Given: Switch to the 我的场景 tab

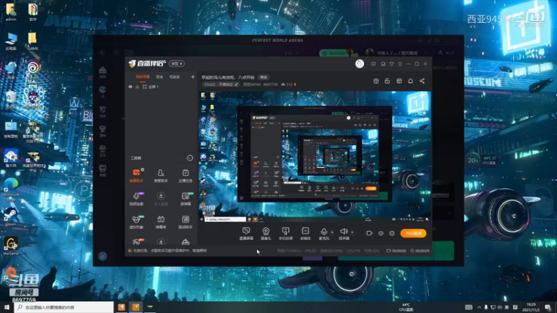Looking at the screenshot, I should (143, 77).
